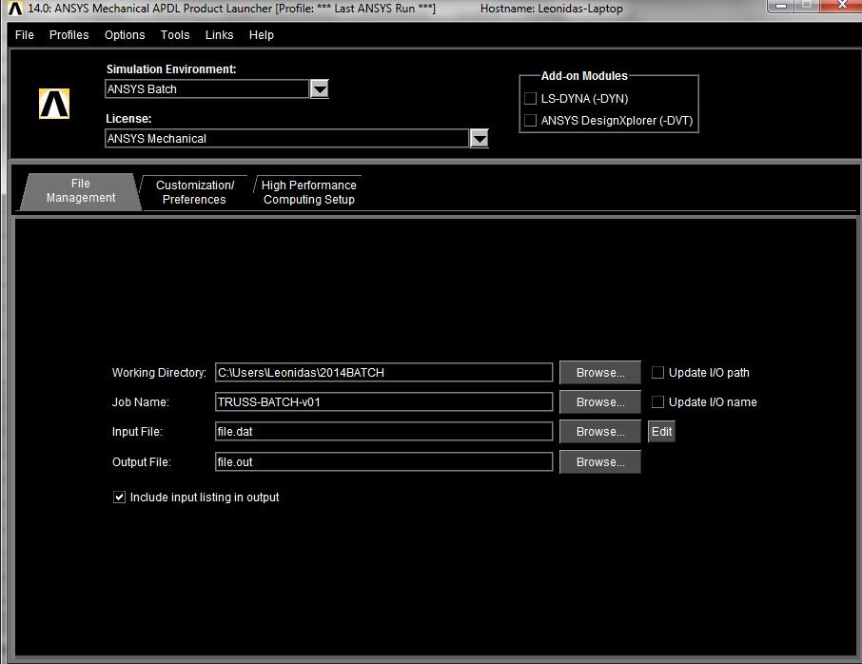This screenshot has height=664, width=862.
Task: Expand the Simulation Environment dropdown arrow
Action: coord(320,88)
